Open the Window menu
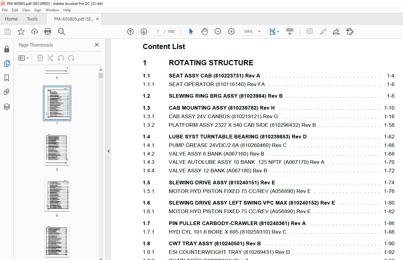The width and height of the screenshot is (403, 260). click(x=52, y=10)
